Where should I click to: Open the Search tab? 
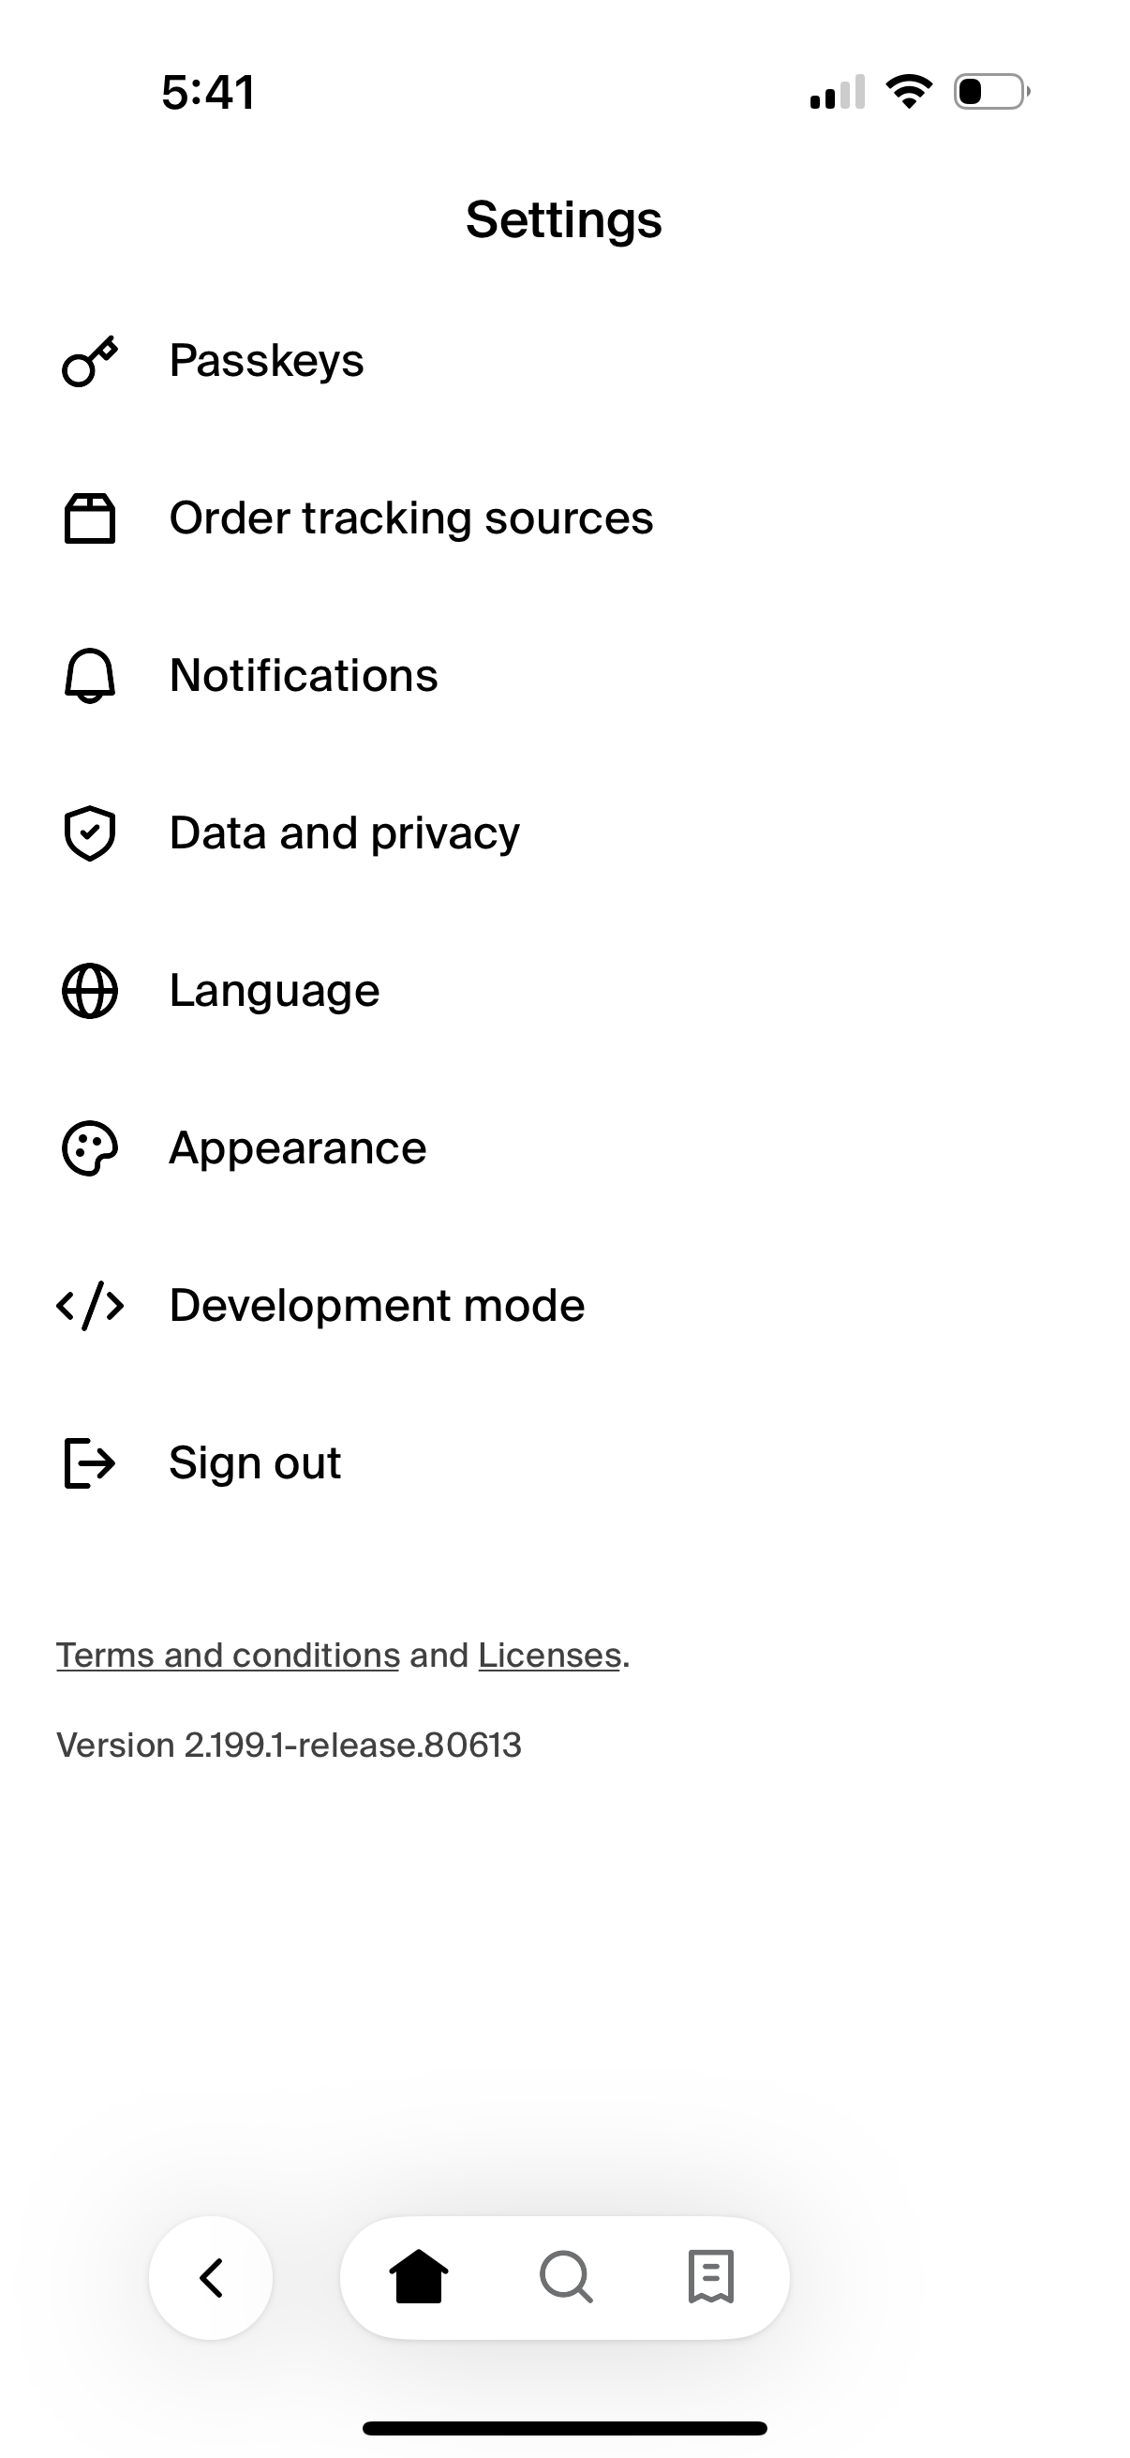(x=567, y=2278)
